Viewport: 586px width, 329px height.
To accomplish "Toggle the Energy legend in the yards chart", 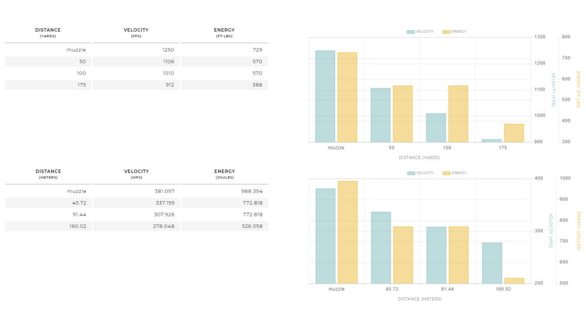I will pos(454,32).
